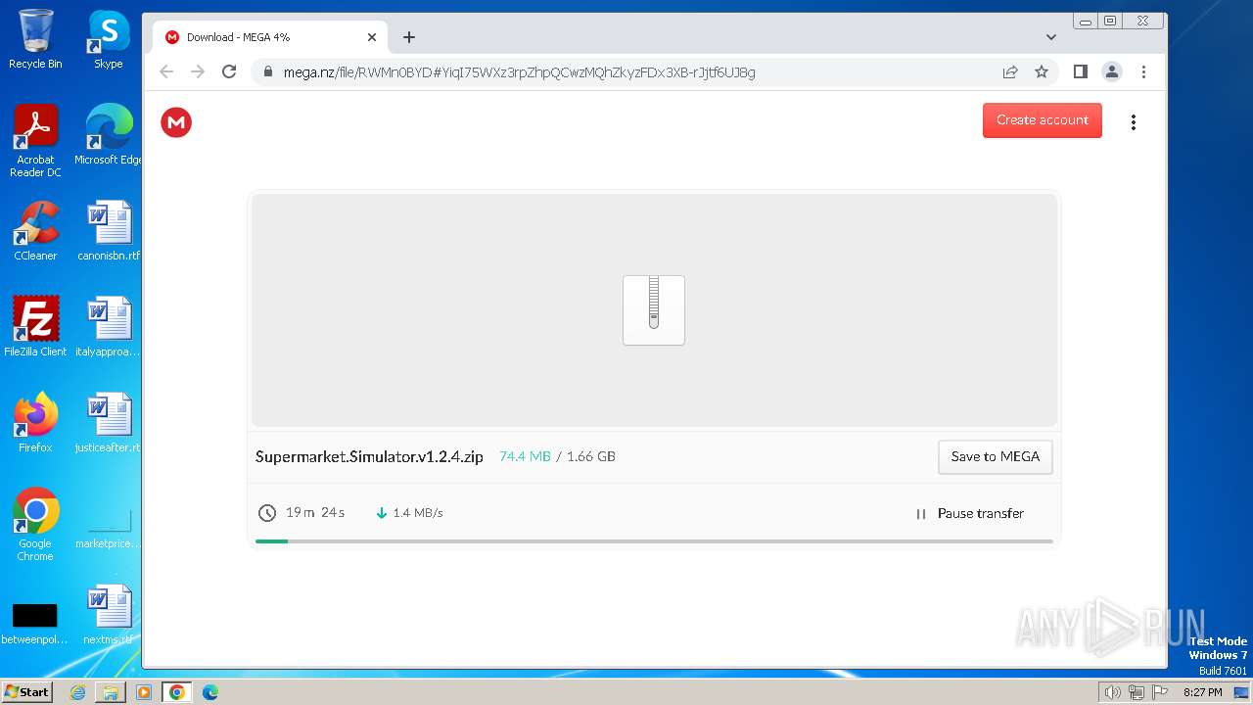1253x705 pixels.
Task: Click the Save to MEGA button
Action: coord(996,457)
